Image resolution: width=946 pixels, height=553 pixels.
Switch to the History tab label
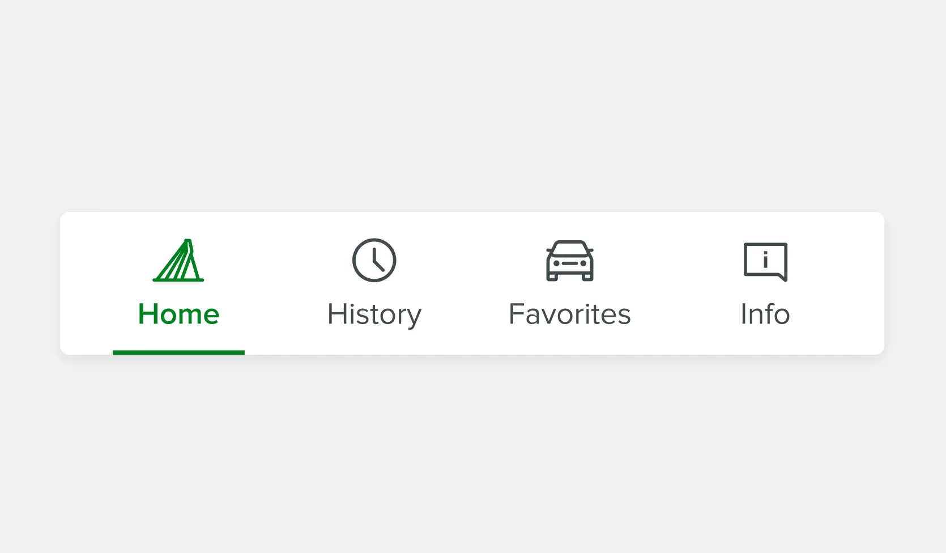pyautogui.click(x=374, y=314)
